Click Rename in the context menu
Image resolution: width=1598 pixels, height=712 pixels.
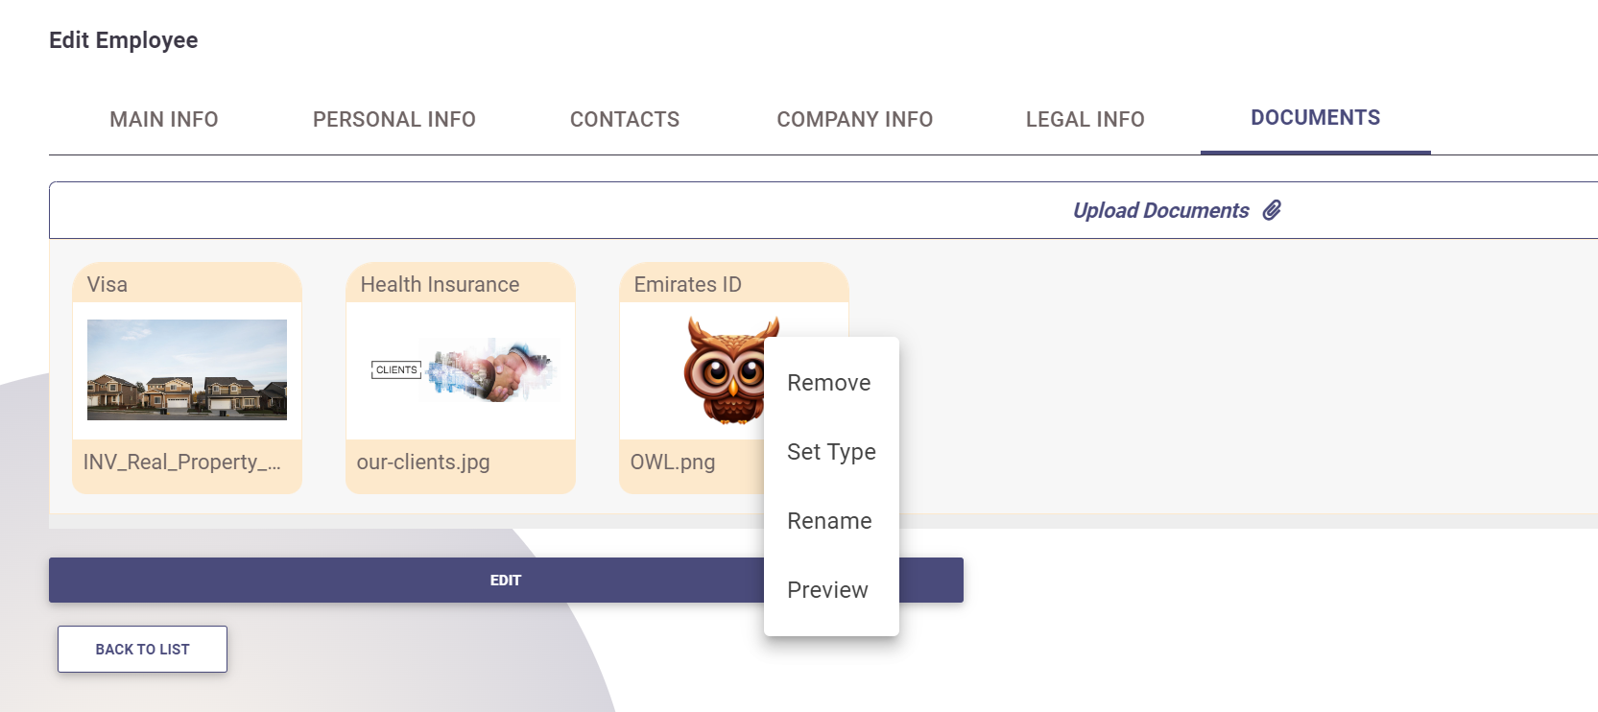(x=829, y=521)
